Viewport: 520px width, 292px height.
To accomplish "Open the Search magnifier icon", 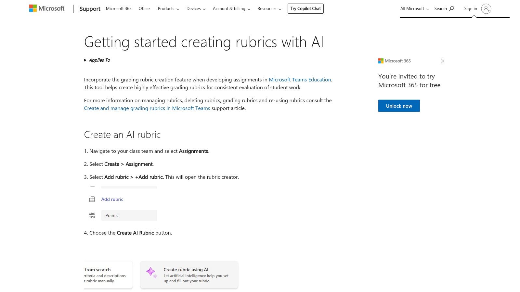I will 452,8.
